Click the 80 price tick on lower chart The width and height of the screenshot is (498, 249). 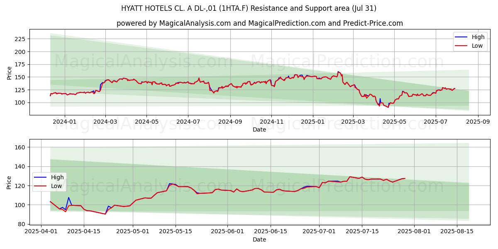22,224
